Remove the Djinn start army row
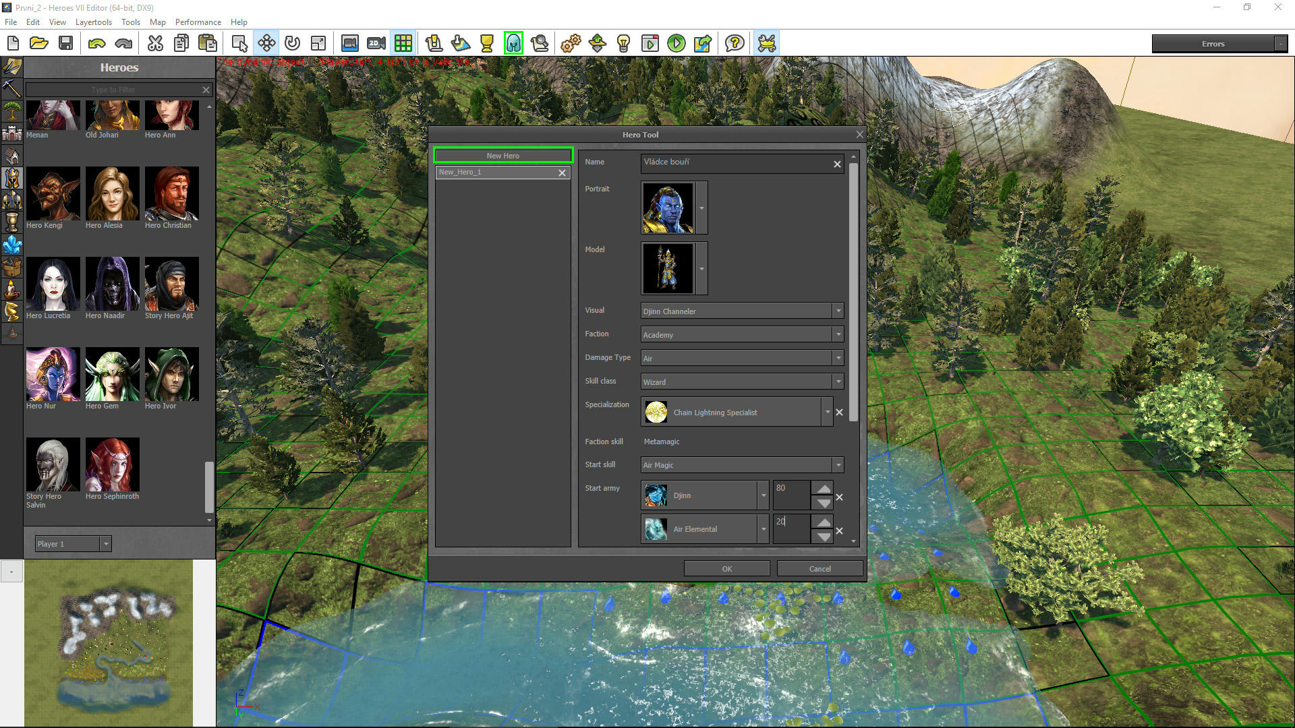1295x728 pixels. pyautogui.click(x=839, y=497)
